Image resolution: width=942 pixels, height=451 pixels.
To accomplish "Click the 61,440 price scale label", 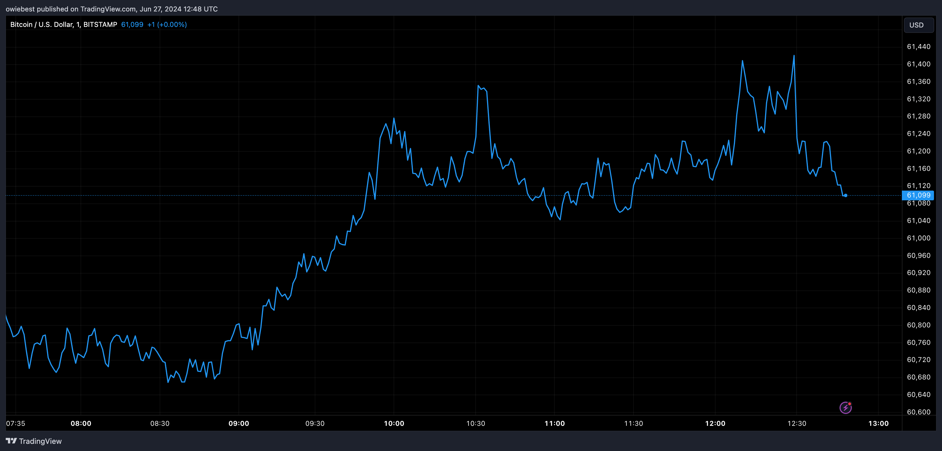I will point(918,46).
